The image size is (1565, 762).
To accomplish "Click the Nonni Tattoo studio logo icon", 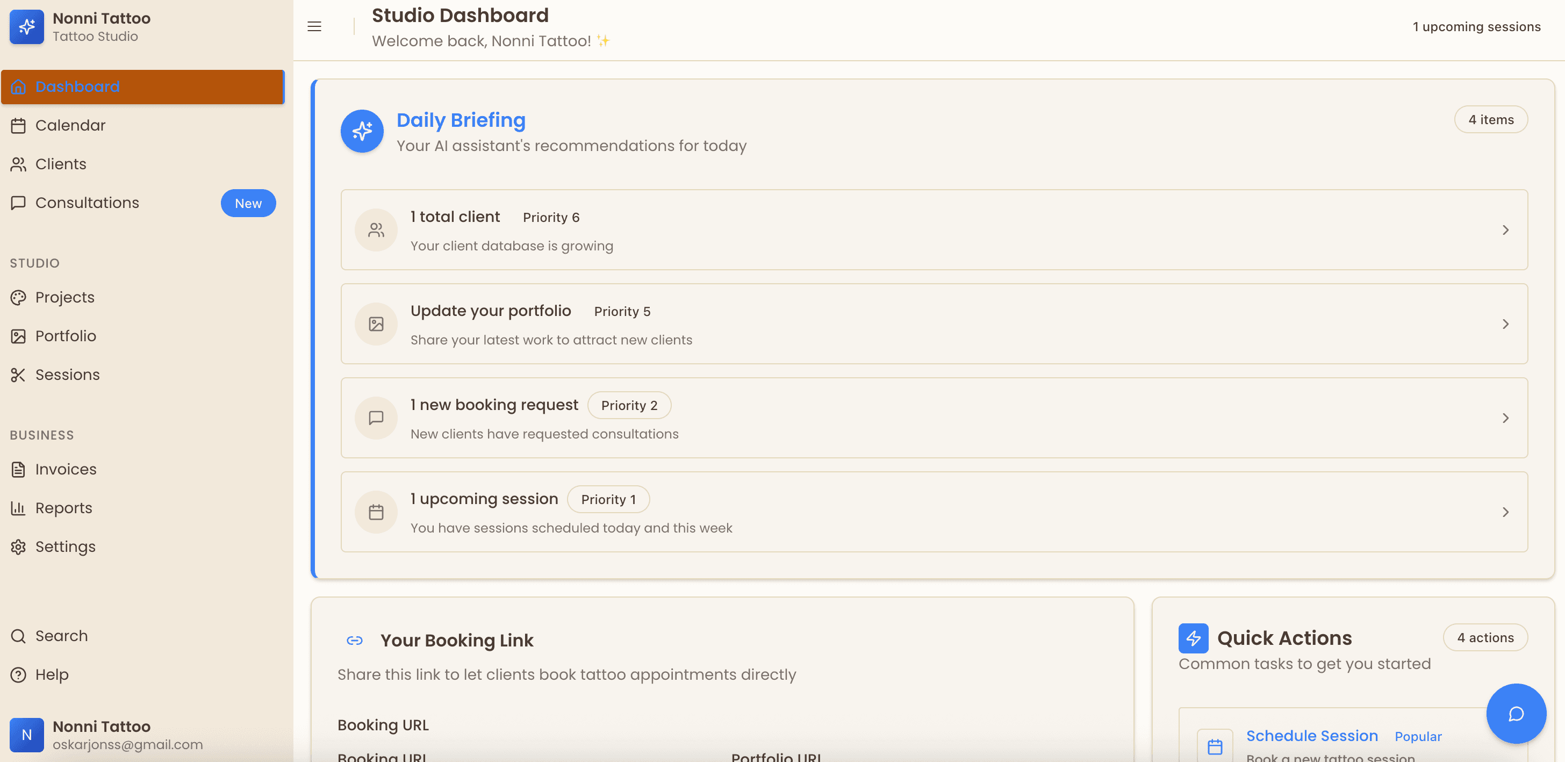I will [x=27, y=27].
